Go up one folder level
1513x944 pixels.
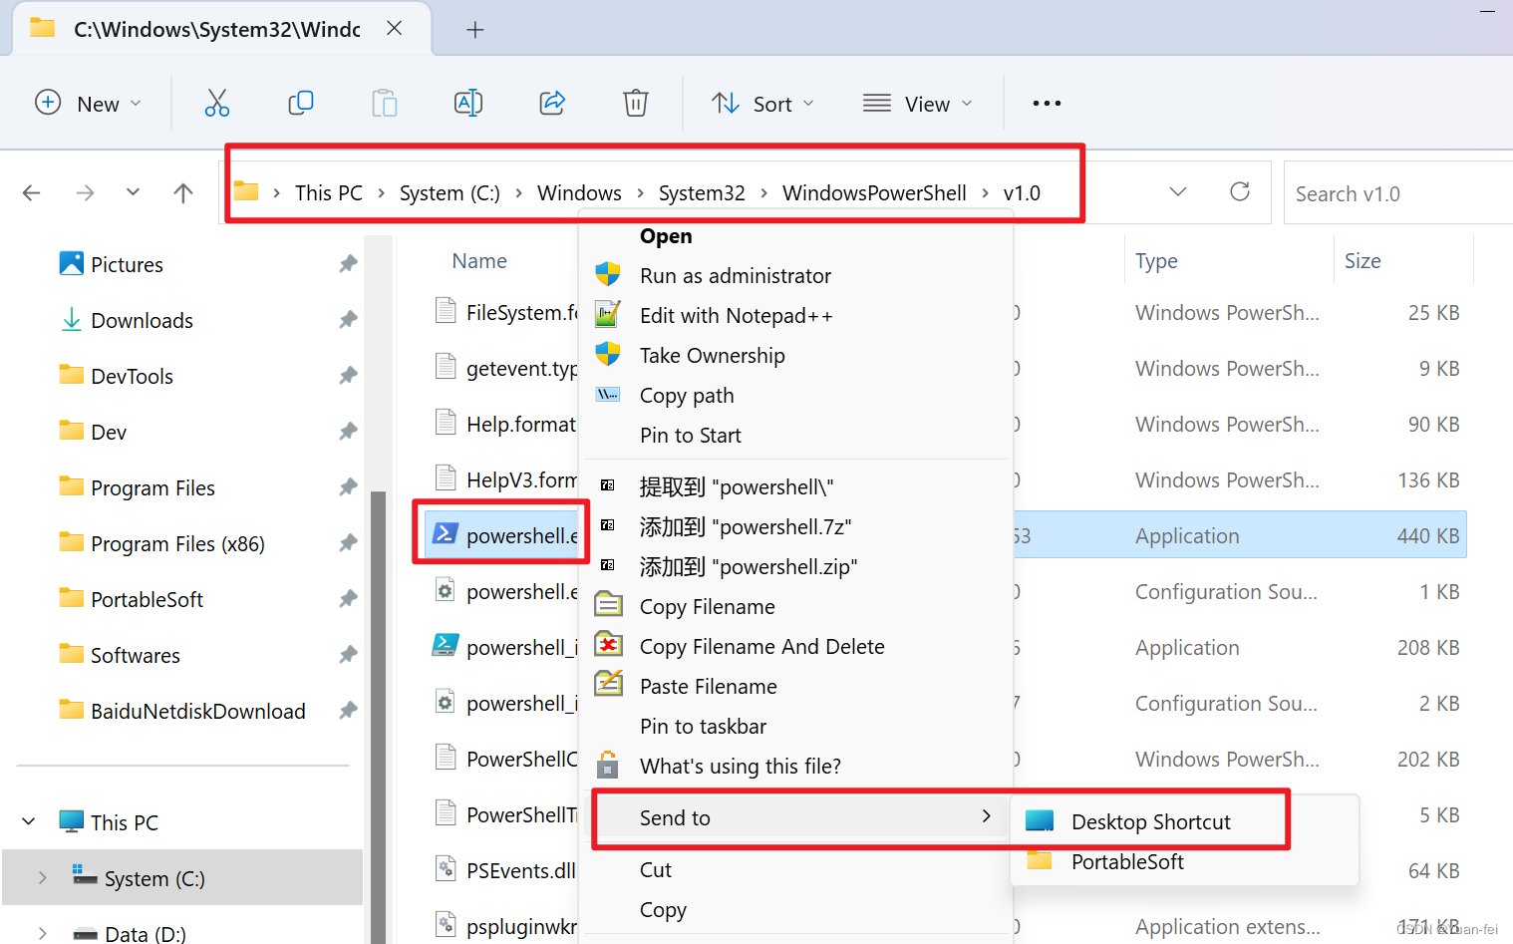[183, 192]
